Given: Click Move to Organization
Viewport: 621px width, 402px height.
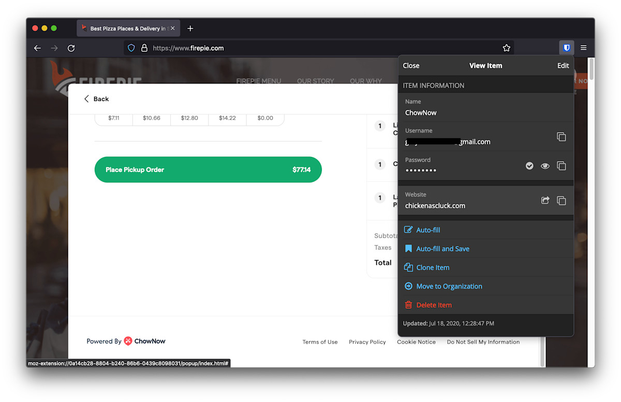Looking at the screenshot, I should click(x=449, y=286).
